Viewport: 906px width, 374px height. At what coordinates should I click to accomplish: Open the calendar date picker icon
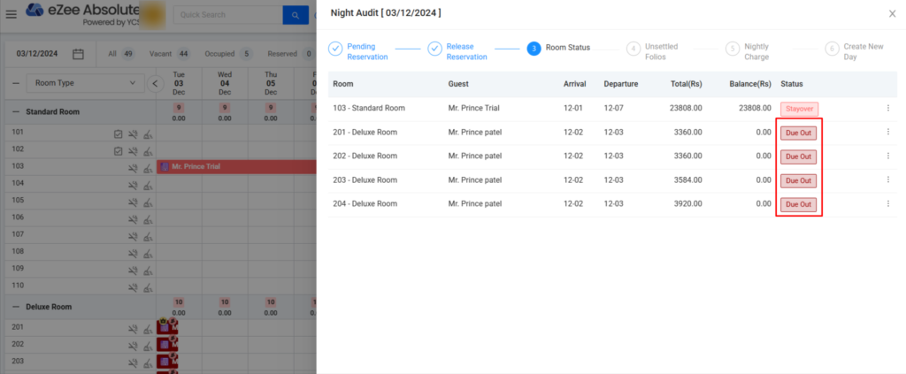[x=78, y=54]
